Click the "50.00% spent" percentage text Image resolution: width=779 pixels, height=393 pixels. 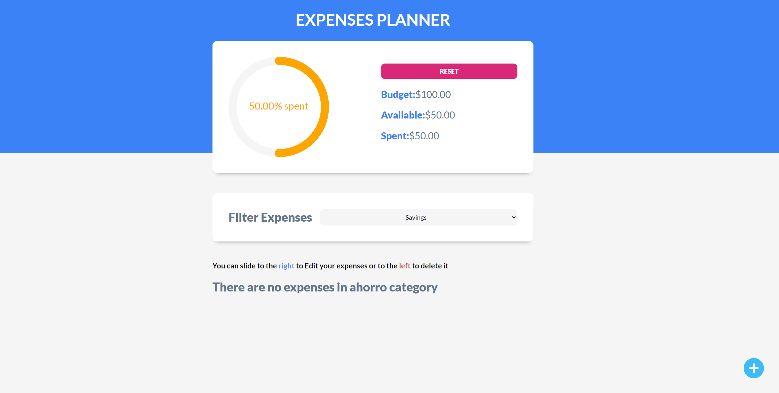coord(279,106)
